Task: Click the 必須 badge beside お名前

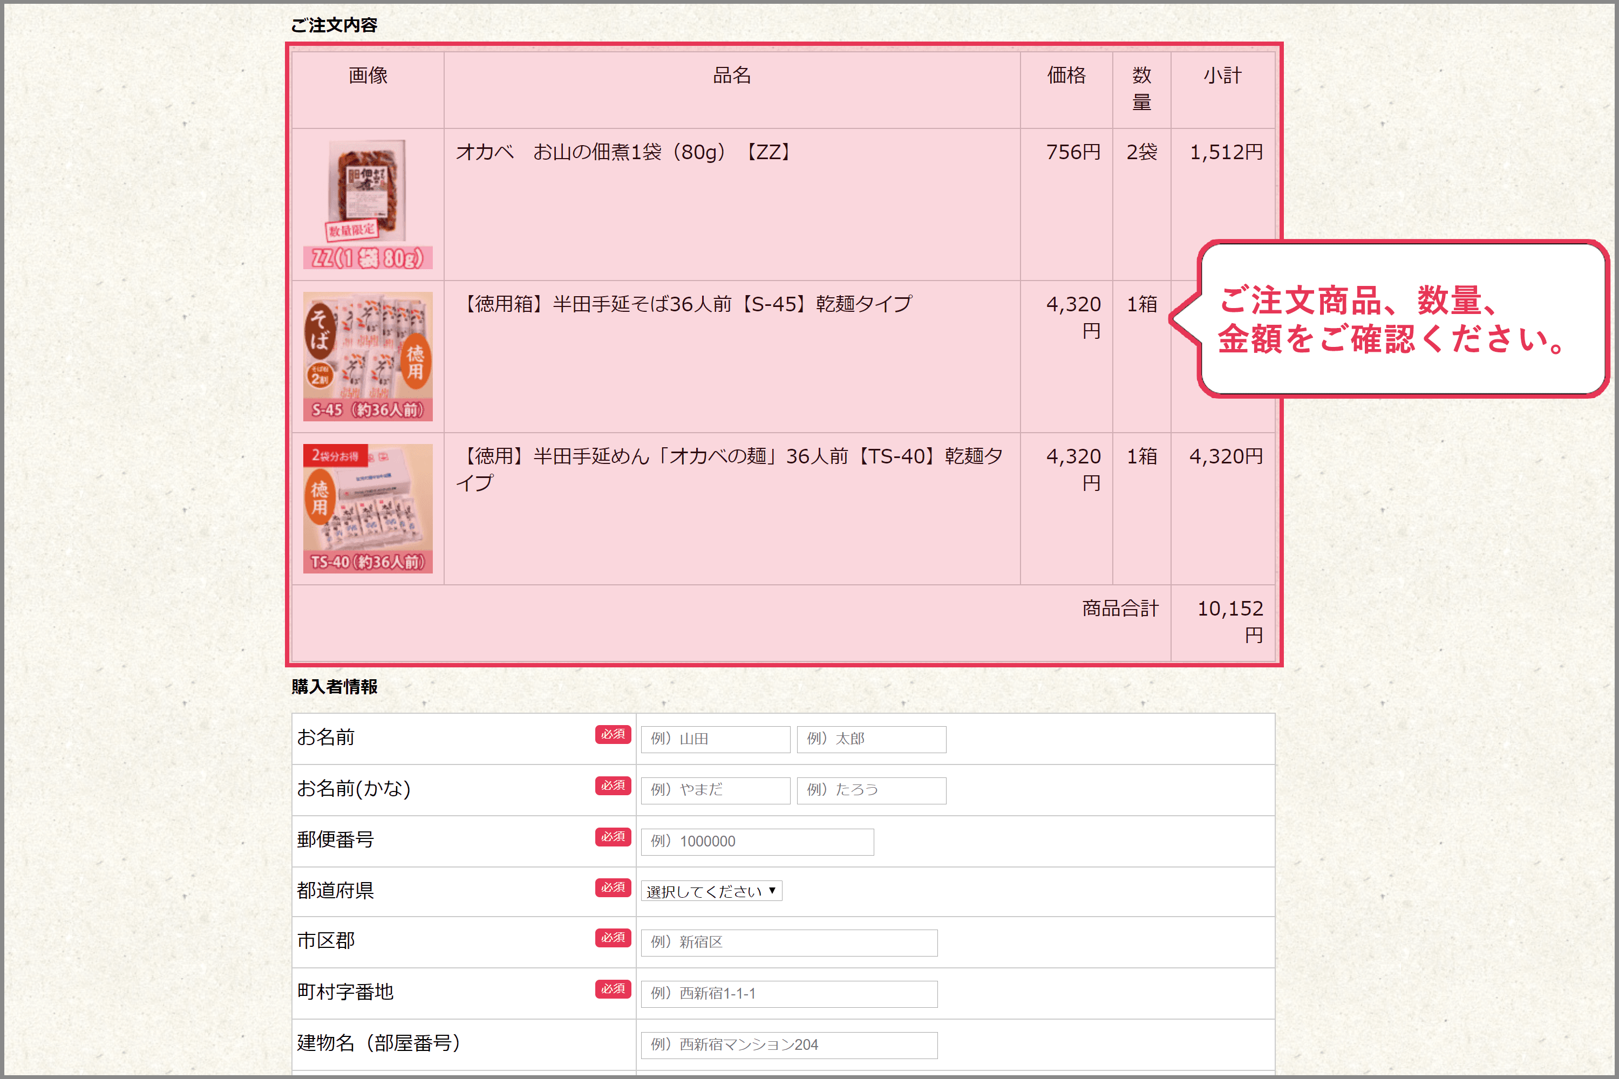Action: (x=613, y=734)
